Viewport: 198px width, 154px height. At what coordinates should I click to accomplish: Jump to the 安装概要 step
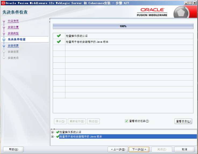(x=13, y=46)
